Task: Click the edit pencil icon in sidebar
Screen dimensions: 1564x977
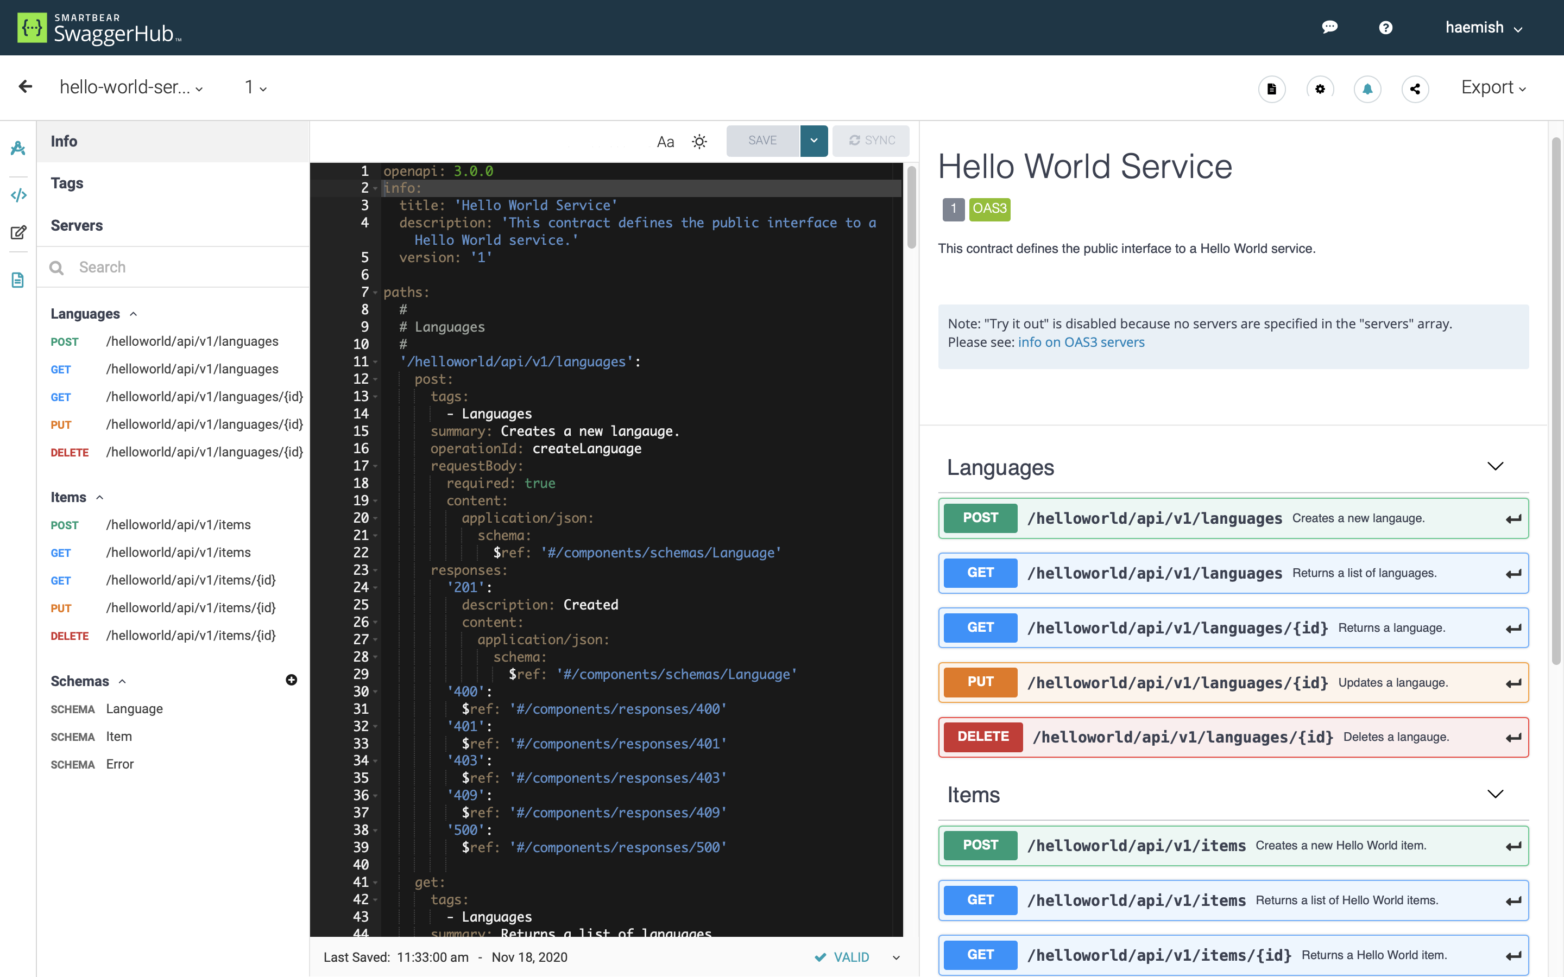Action: coord(18,232)
